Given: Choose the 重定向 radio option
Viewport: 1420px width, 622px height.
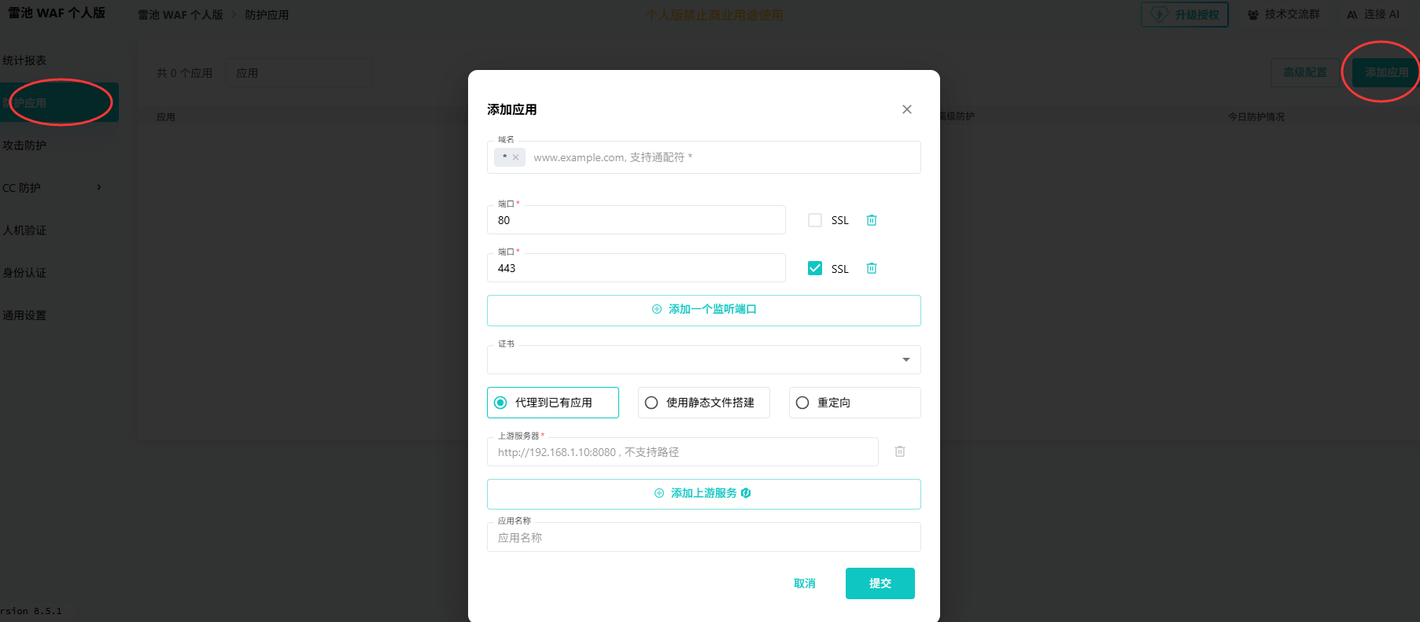Looking at the screenshot, I should pos(802,403).
